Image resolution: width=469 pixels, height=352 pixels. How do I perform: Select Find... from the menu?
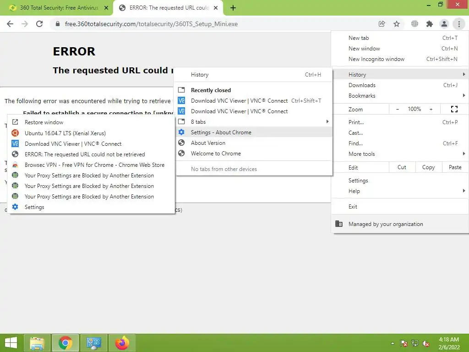click(400, 143)
